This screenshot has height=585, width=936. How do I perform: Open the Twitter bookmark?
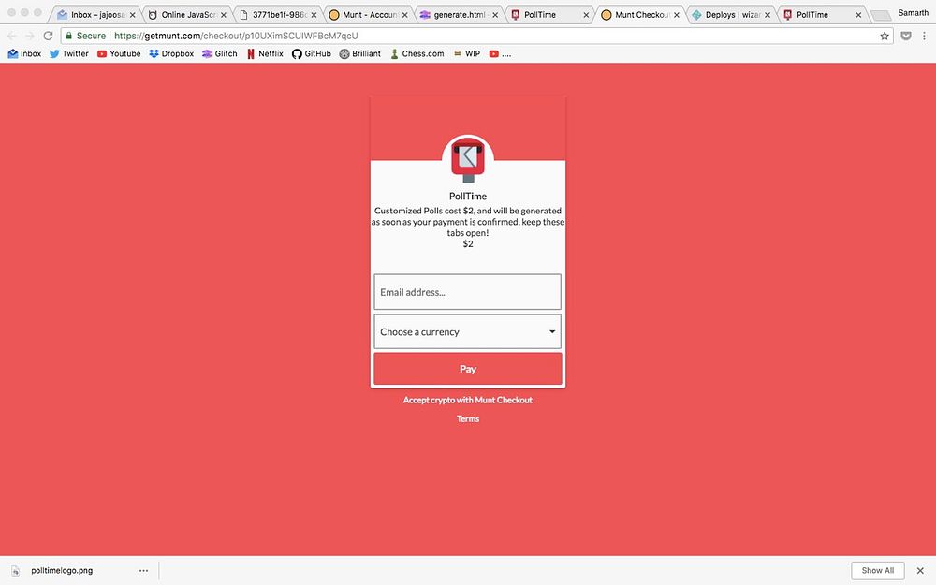68,53
